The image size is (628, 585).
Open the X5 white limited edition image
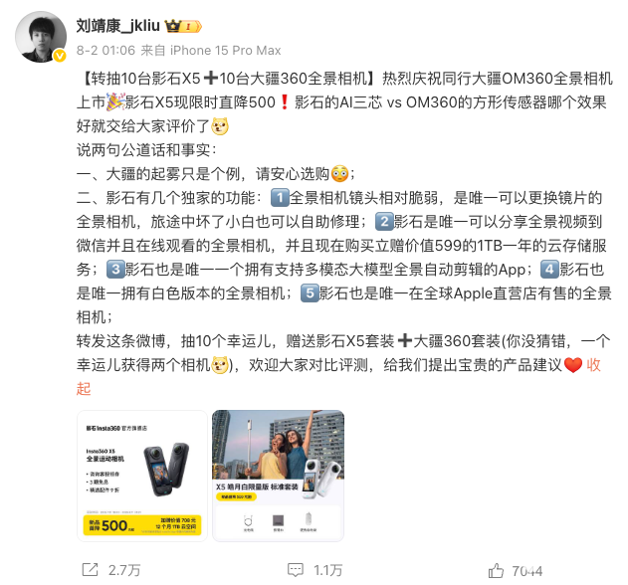[278, 476]
